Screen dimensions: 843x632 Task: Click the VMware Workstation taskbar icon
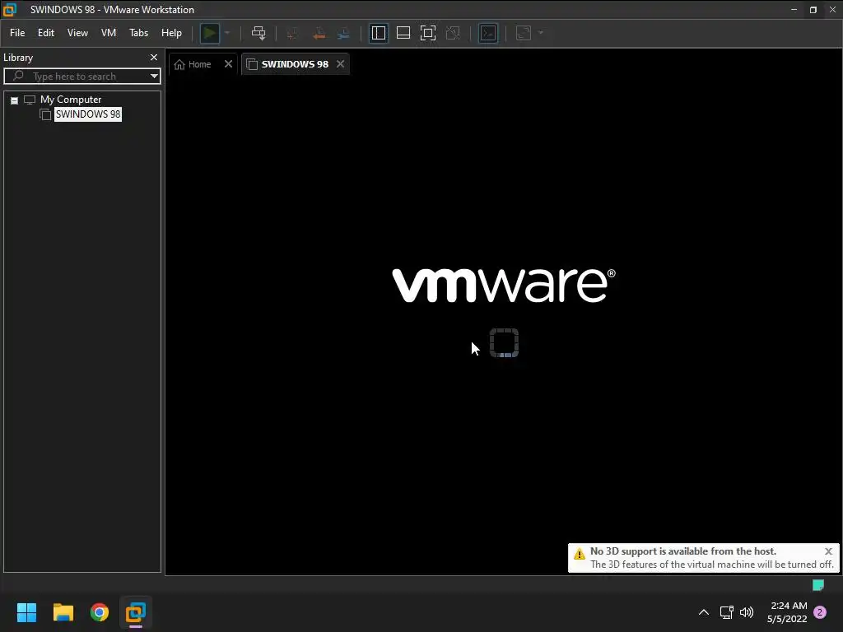point(136,612)
